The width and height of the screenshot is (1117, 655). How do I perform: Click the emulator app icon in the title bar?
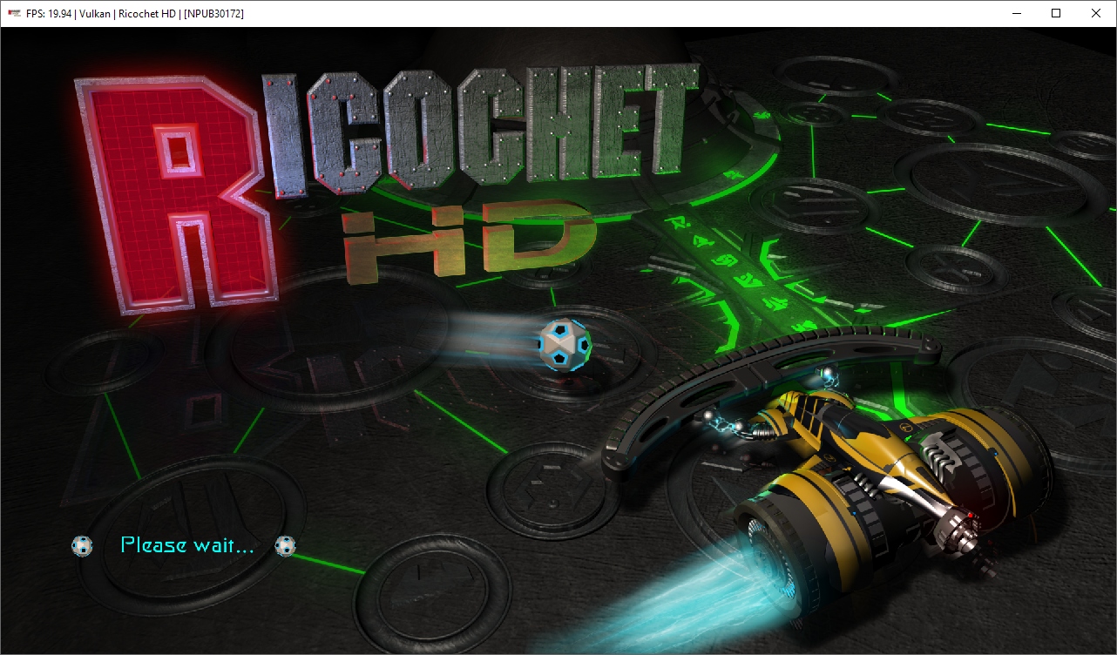[14, 13]
